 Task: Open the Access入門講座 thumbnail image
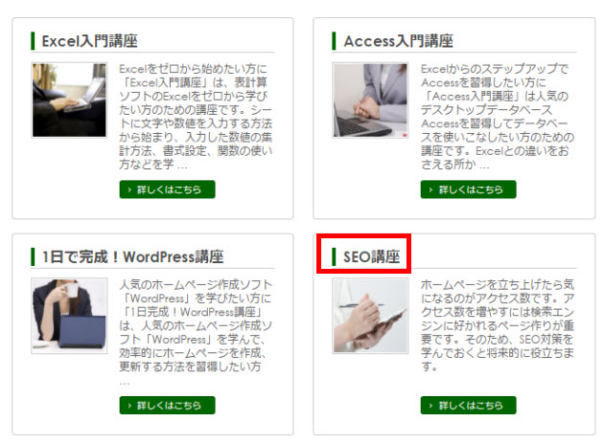pyautogui.click(x=370, y=100)
